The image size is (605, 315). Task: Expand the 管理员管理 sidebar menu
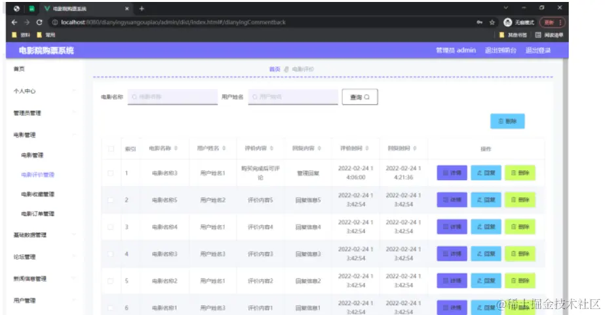[x=45, y=113]
